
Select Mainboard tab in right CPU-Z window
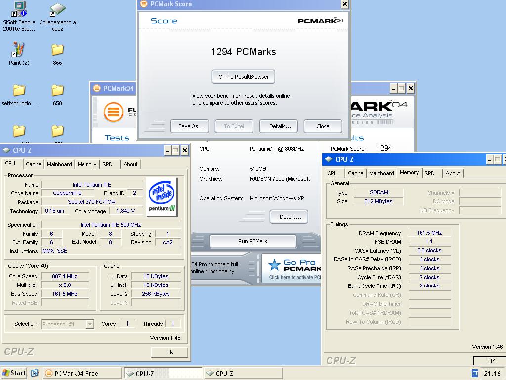381,173
